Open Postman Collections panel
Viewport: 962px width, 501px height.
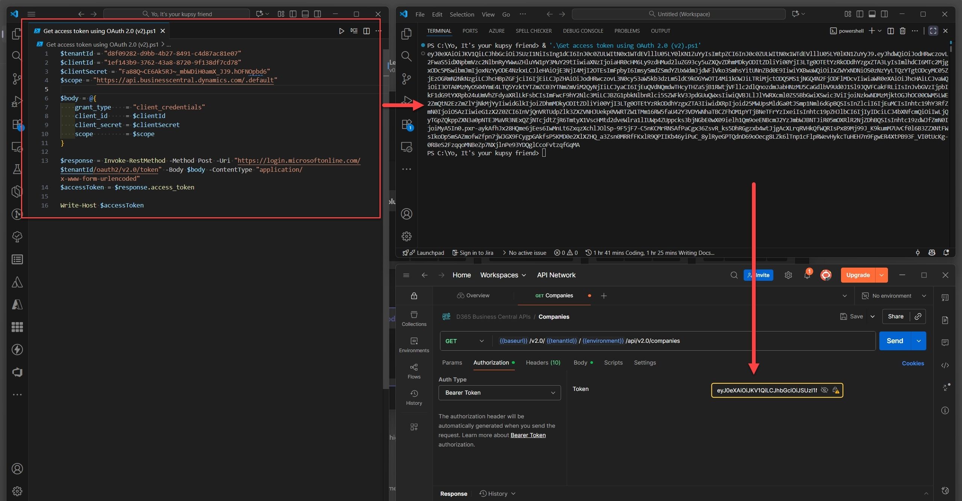pos(413,318)
